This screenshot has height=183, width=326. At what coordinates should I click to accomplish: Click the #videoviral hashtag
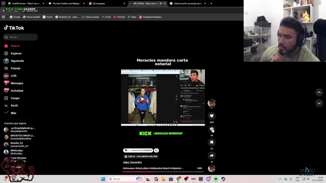156,168
